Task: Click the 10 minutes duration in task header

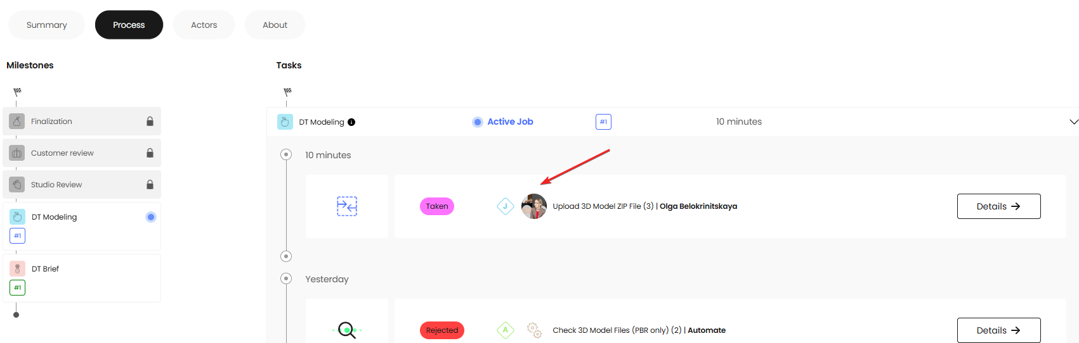Action: click(x=739, y=122)
